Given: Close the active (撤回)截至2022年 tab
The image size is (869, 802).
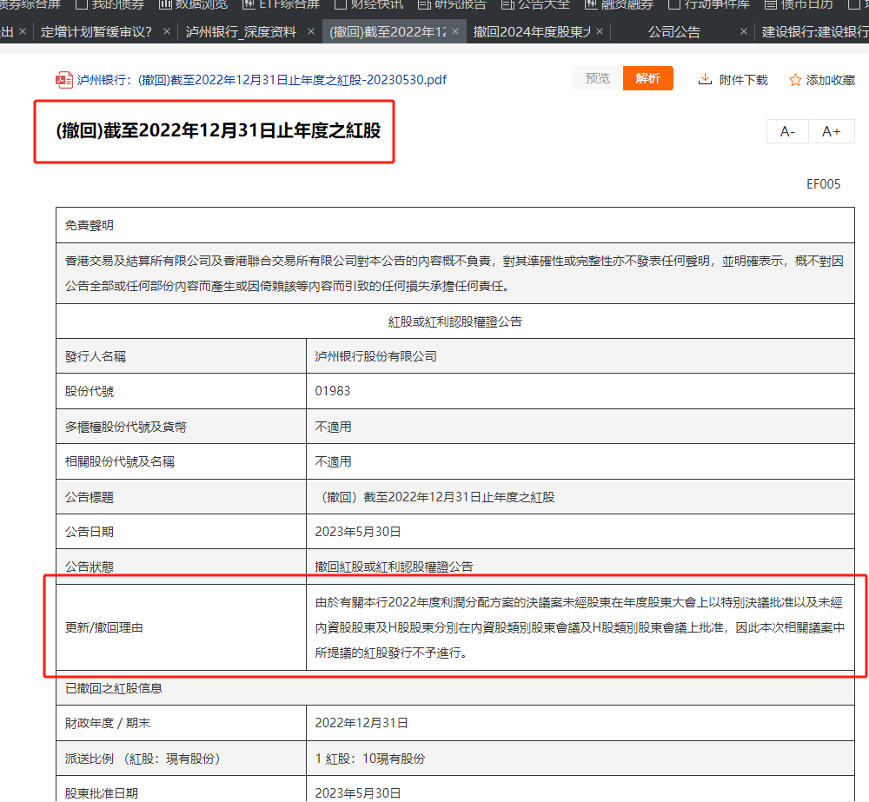Looking at the screenshot, I should [x=457, y=32].
